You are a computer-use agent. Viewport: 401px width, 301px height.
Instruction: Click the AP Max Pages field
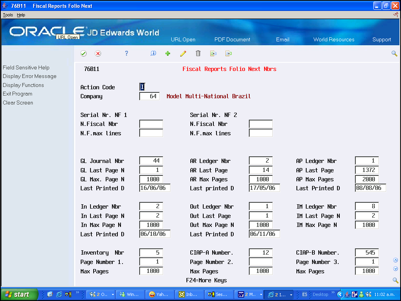click(367, 179)
